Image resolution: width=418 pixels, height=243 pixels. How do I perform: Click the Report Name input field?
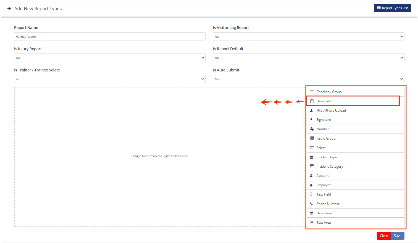coord(110,37)
